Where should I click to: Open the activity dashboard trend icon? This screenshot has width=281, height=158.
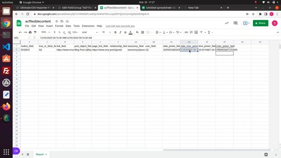point(227,23)
